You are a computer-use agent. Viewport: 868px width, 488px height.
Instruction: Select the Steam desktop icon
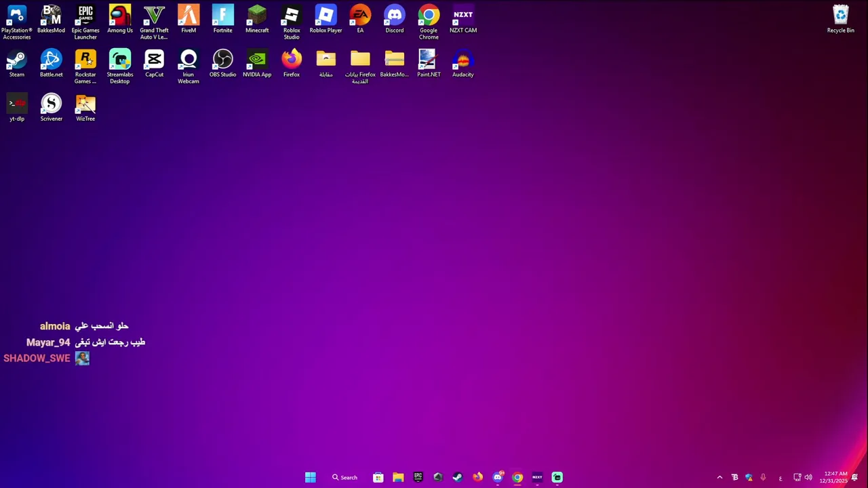(x=17, y=64)
